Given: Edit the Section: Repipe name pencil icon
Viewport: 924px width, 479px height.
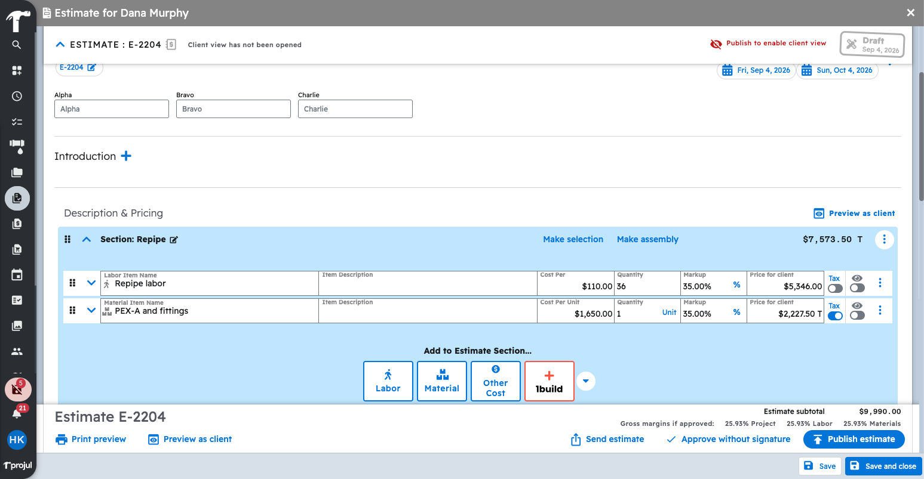Looking at the screenshot, I should tap(174, 240).
